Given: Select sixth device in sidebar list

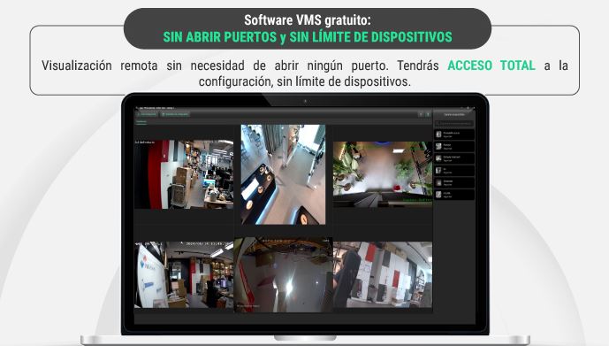Looking at the screenshot, I should click(454, 195).
